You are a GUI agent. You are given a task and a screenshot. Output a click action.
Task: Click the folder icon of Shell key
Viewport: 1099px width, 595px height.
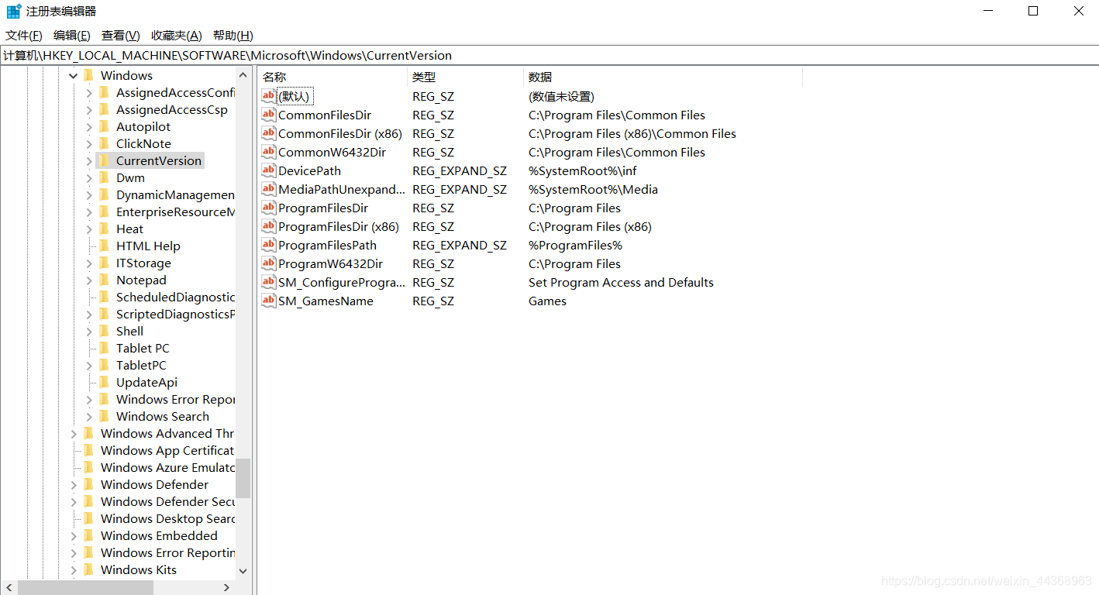click(104, 331)
